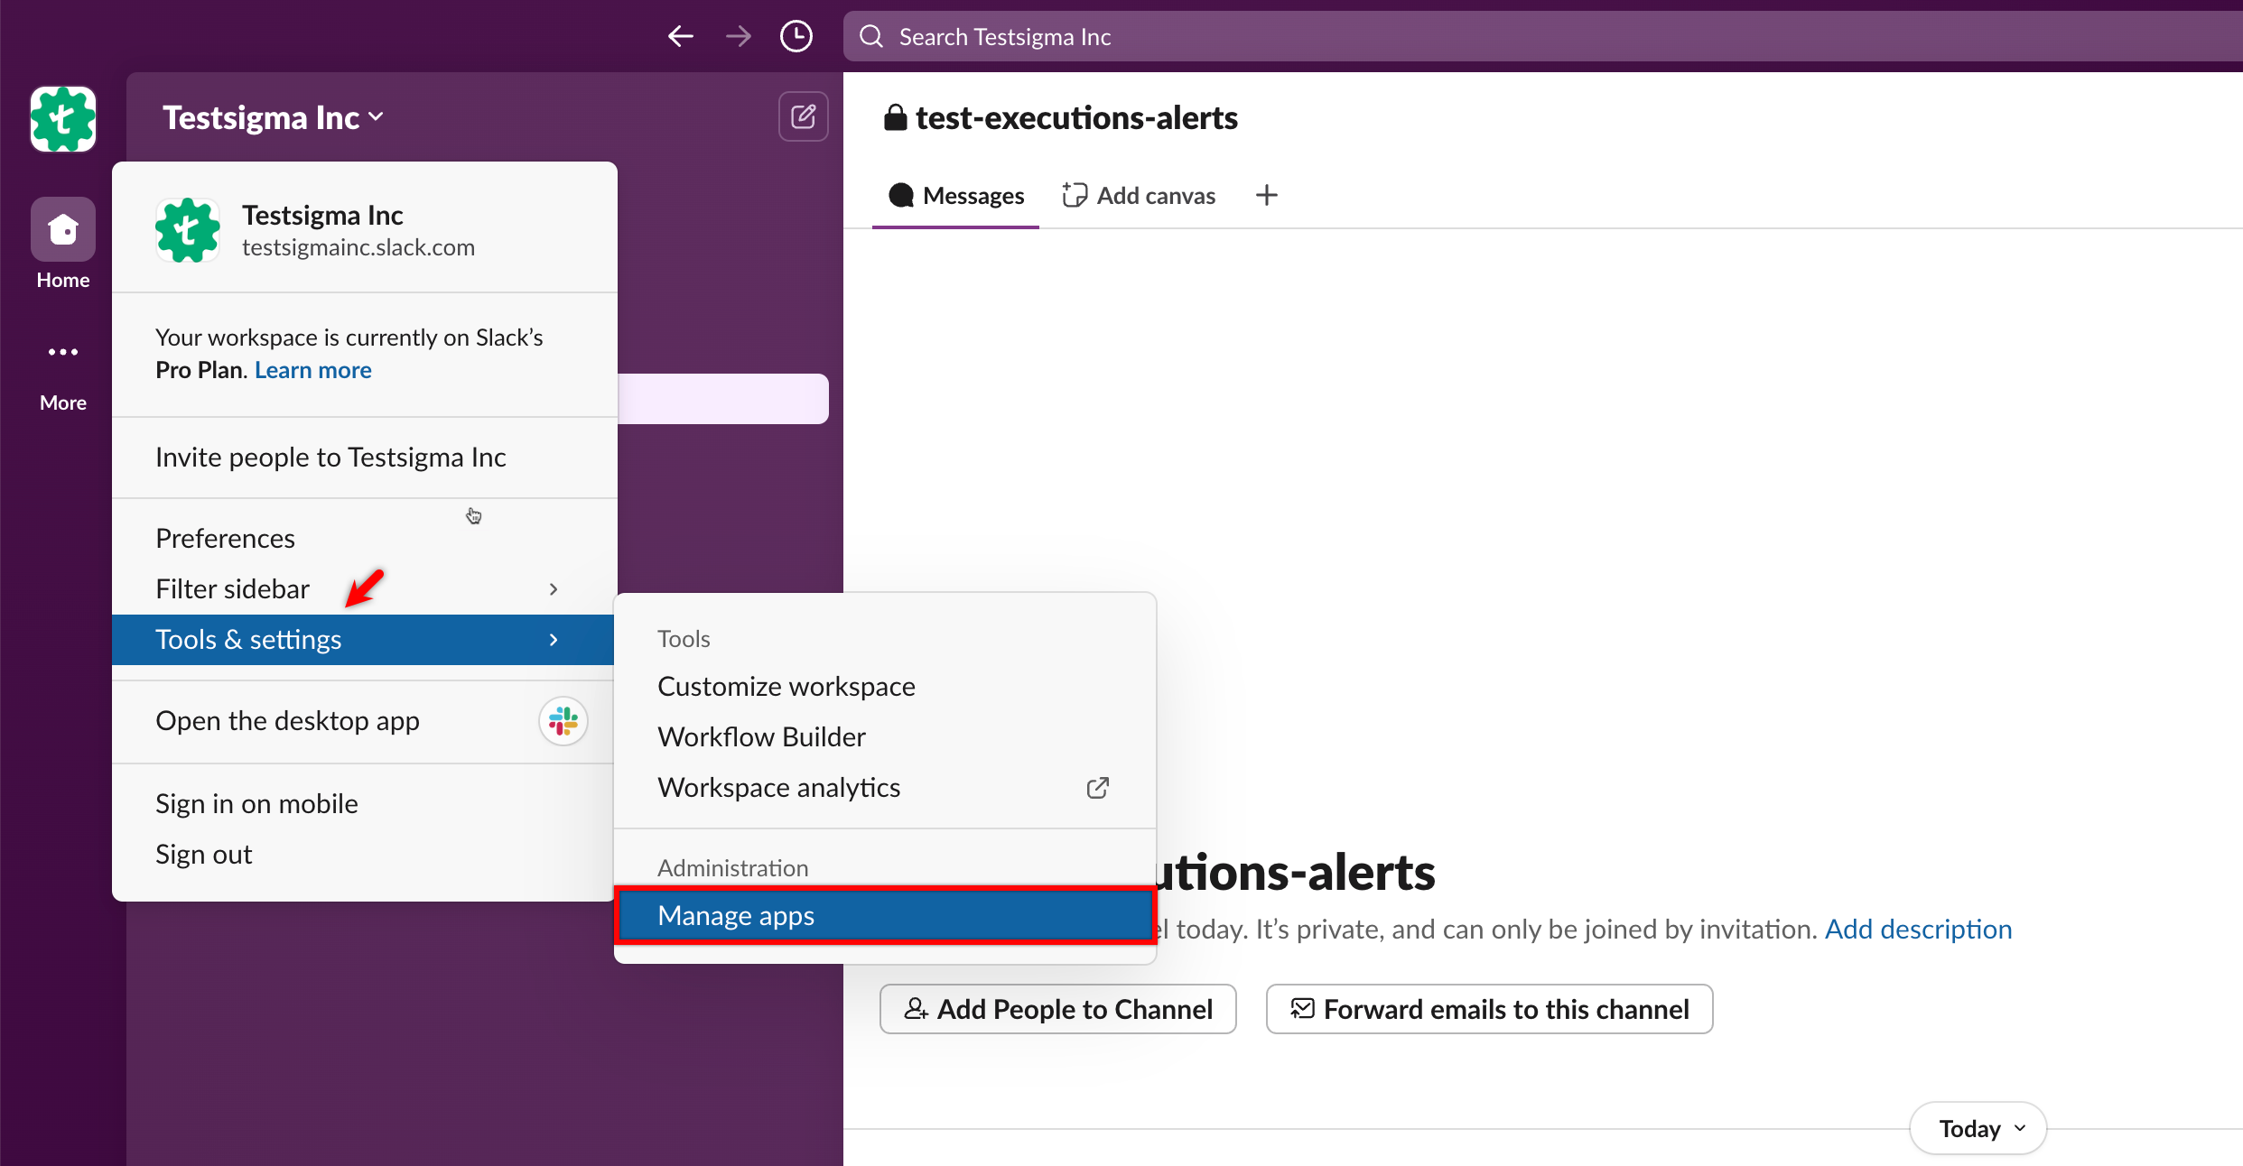Open the More menu icon
Image resolution: width=2243 pixels, height=1166 pixels.
tap(62, 352)
